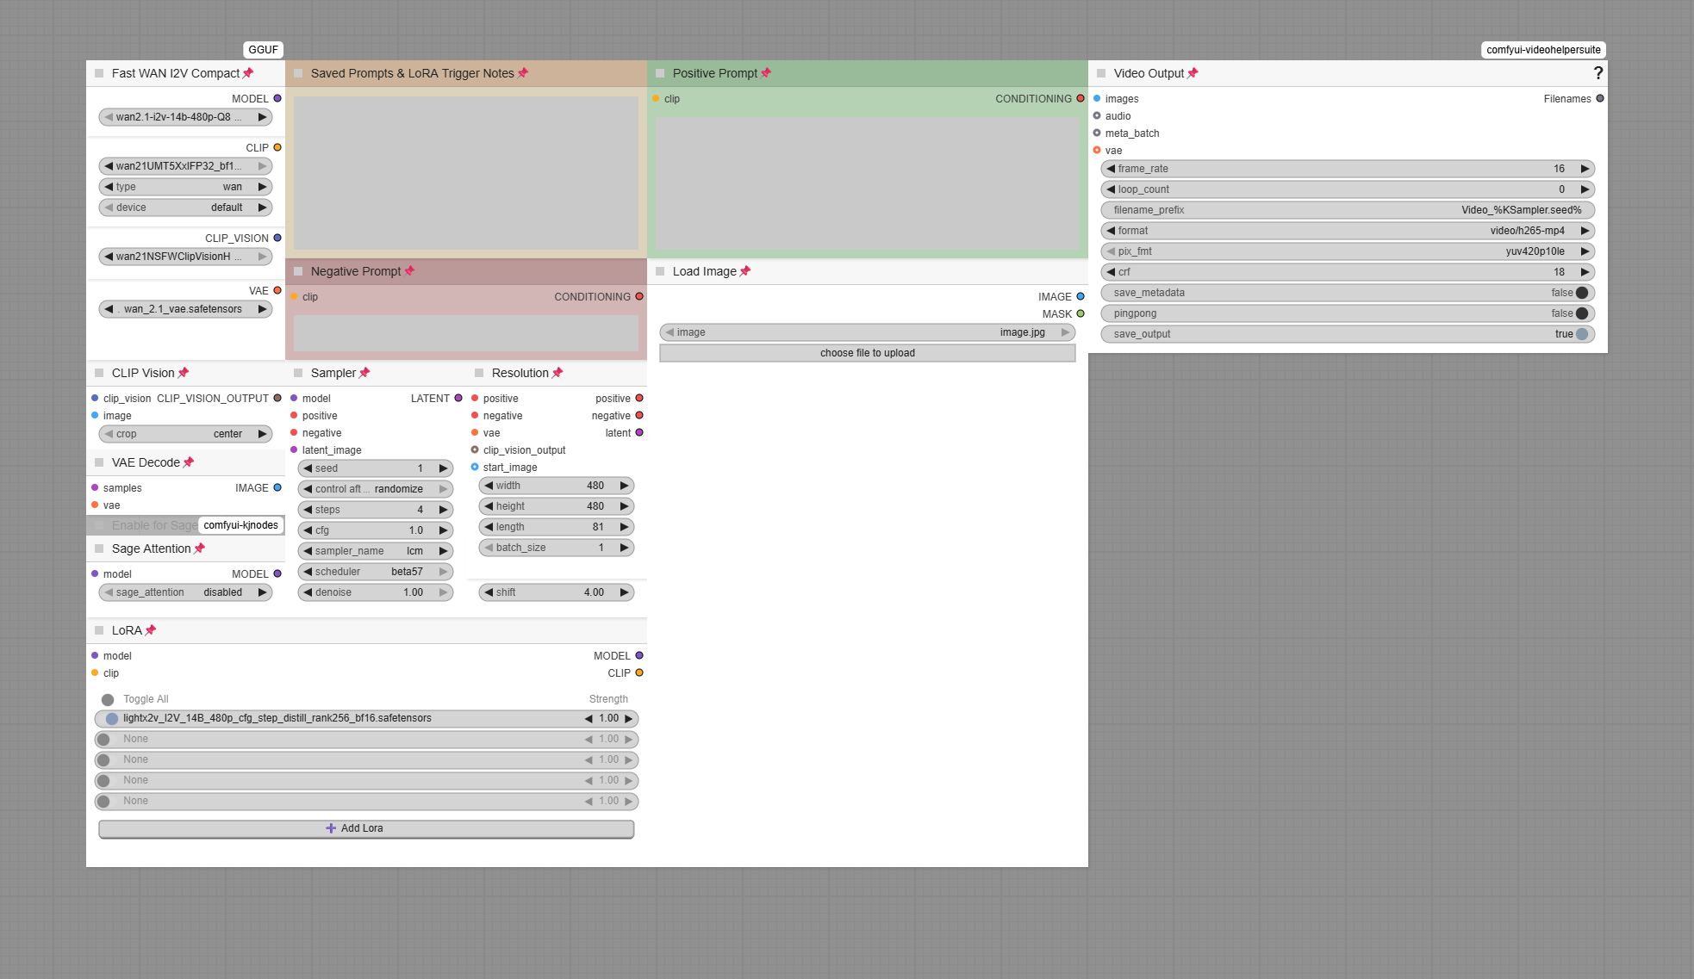Screen dimensions: 1694x979
Task: Click pin icon on Positive Prompt title
Action: point(766,73)
